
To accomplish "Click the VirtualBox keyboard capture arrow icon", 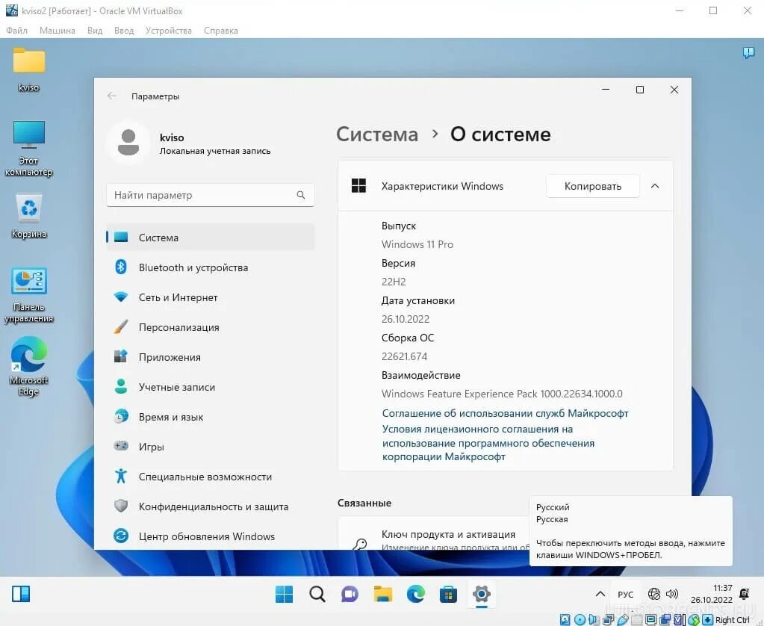I will pyautogui.click(x=707, y=620).
